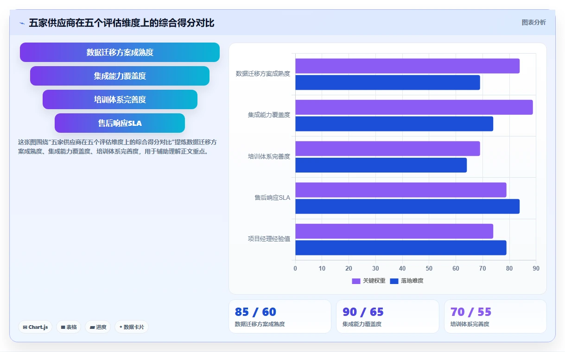Click the purple 关键权重 bar for 数据迁移方案成熟度
This screenshot has width=565, height=352.
coord(407,66)
